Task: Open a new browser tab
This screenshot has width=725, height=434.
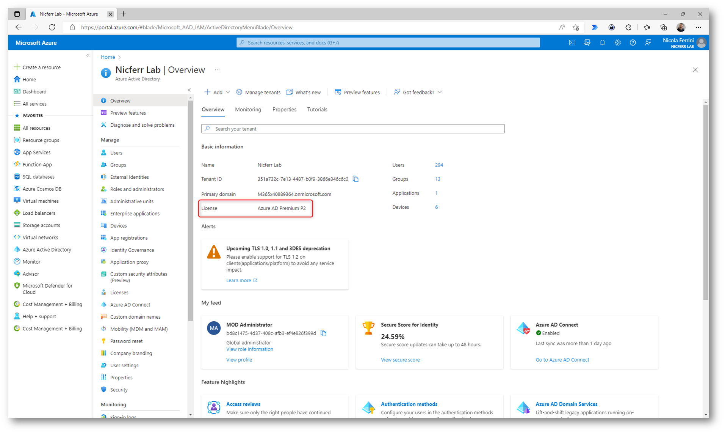Action: point(124,14)
